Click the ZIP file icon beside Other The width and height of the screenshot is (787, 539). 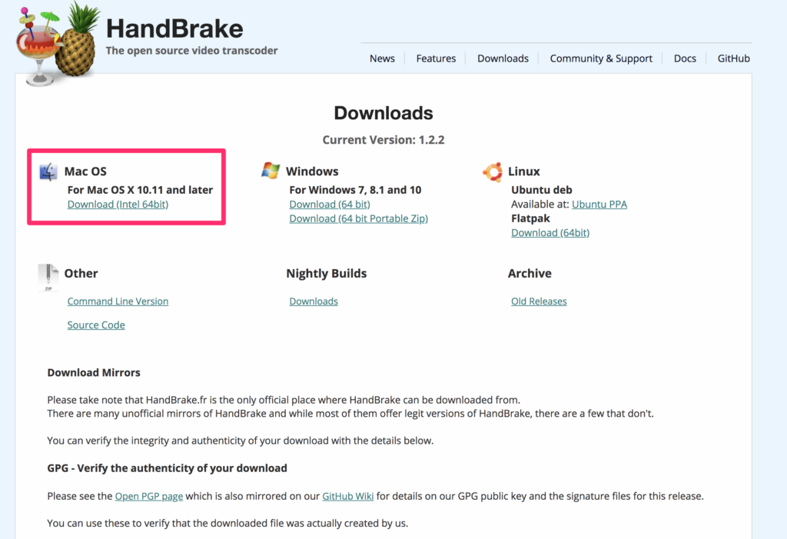click(48, 277)
